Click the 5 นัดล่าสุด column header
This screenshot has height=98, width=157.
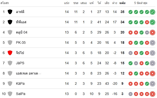141,3
